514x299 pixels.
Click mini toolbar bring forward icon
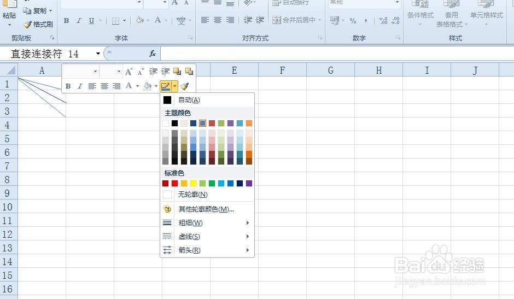[x=177, y=71]
